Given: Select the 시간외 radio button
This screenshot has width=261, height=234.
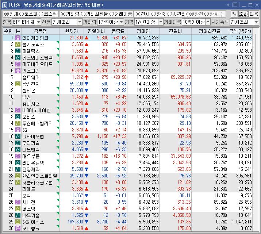Looking at the screenshot, I should (169, 14).
